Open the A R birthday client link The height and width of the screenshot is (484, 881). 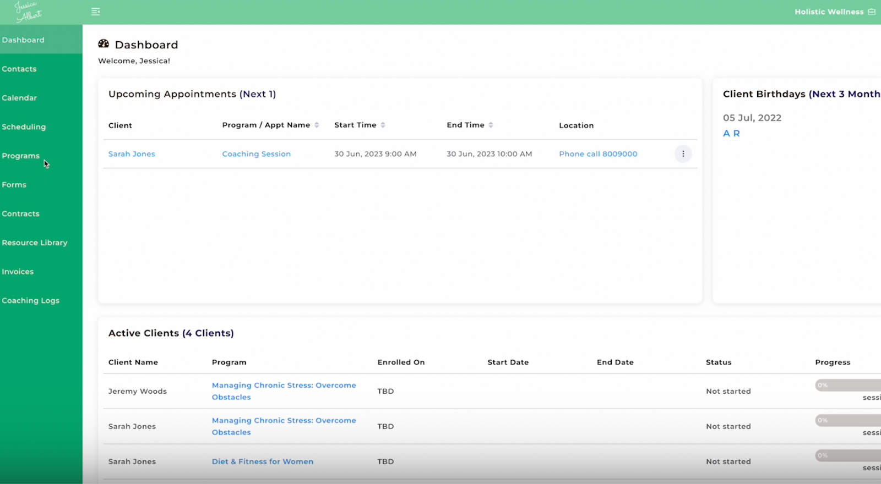(731, 134)
